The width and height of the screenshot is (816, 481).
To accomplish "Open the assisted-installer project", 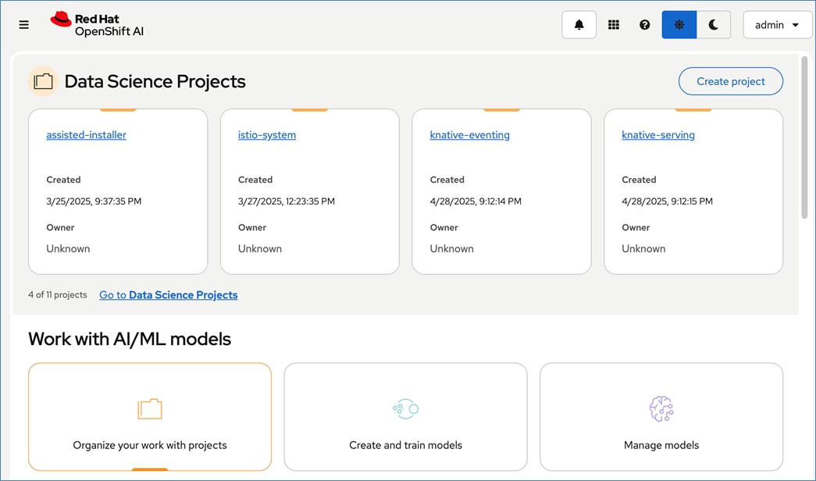I will pyautogui.click(x=87, y=135).
